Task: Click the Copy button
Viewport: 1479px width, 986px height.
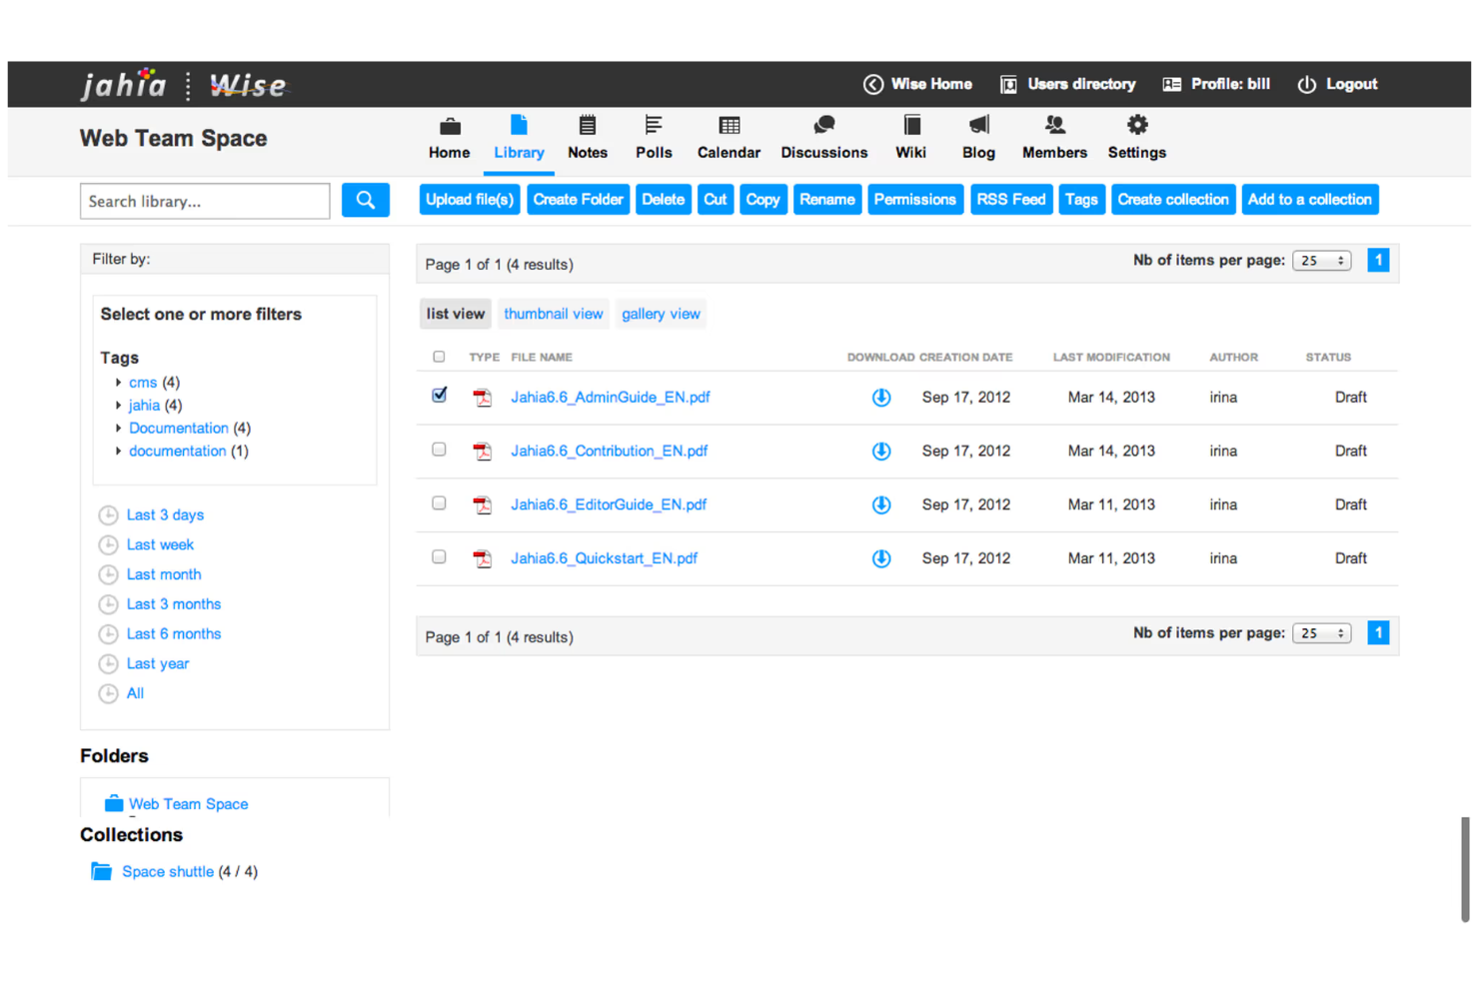Action: tap(763, 200)
